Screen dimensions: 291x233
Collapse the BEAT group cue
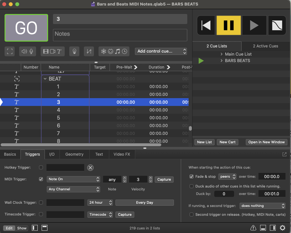point(45,79)
